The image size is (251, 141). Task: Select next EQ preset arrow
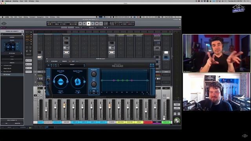(98, 93)
